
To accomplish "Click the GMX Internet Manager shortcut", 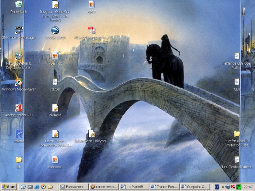I will point(19,31).
